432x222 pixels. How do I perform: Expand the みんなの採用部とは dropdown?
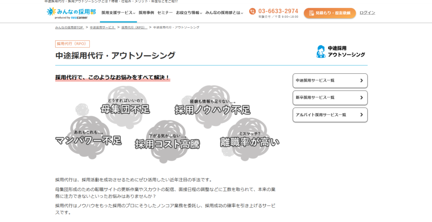224,13
